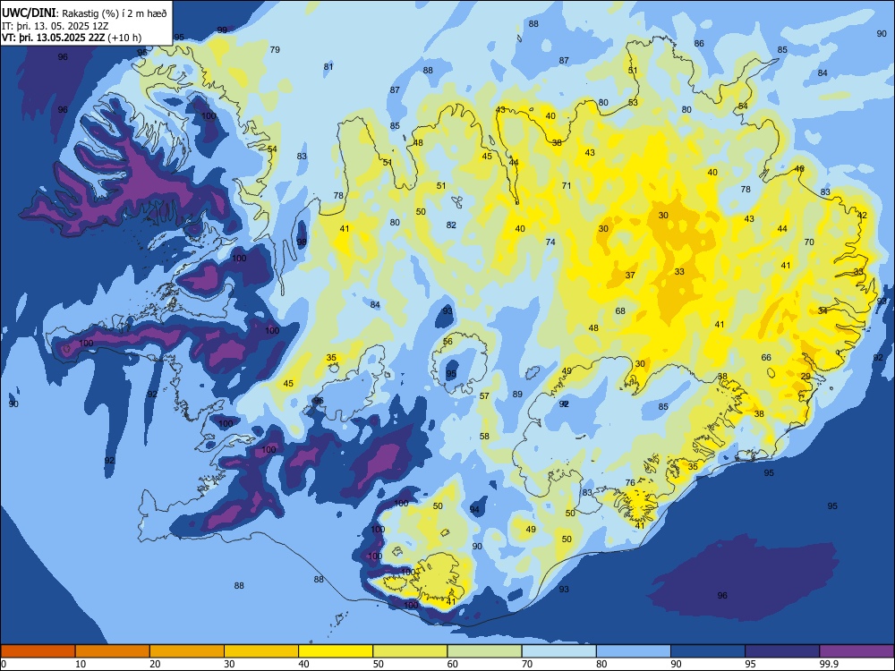Click the map value 76
The height and width of the screenshot is (671, 895).
(x=630, y=483)
